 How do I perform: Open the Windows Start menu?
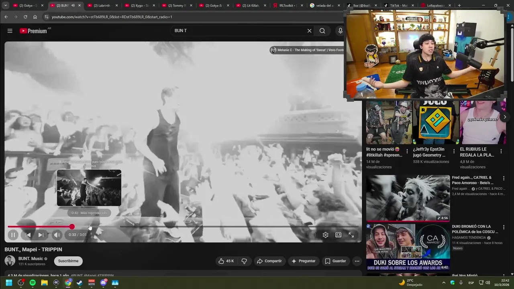(x=9, y=283)
